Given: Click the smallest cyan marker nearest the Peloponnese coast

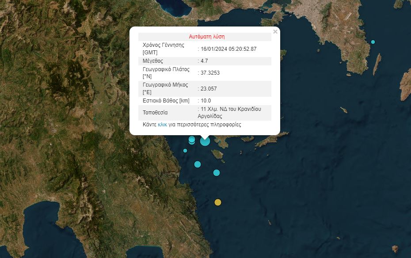Looking at the screenshot, I should tap(185, 151).
